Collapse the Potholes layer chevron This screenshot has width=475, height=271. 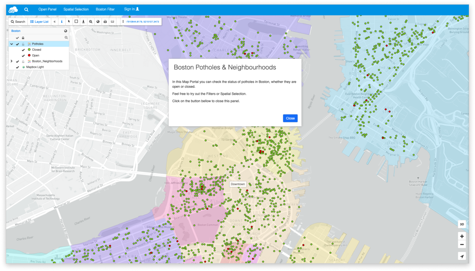point(12,44)
